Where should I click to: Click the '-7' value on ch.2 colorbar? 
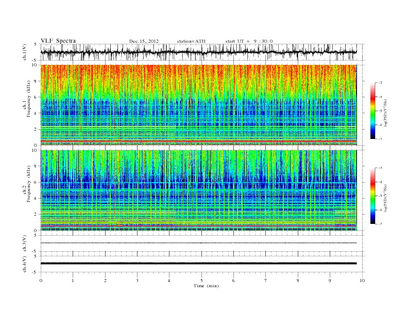380,224
